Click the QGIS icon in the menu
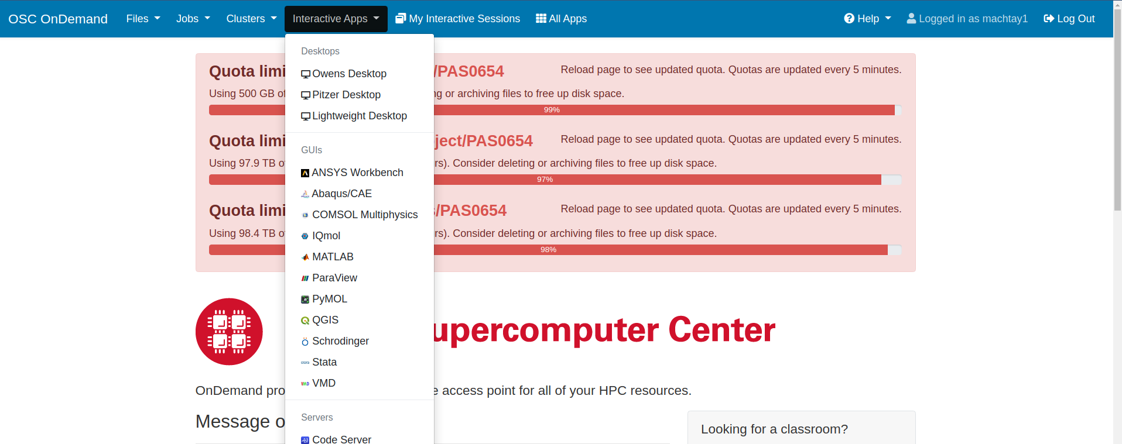 [x=305, y=321]
